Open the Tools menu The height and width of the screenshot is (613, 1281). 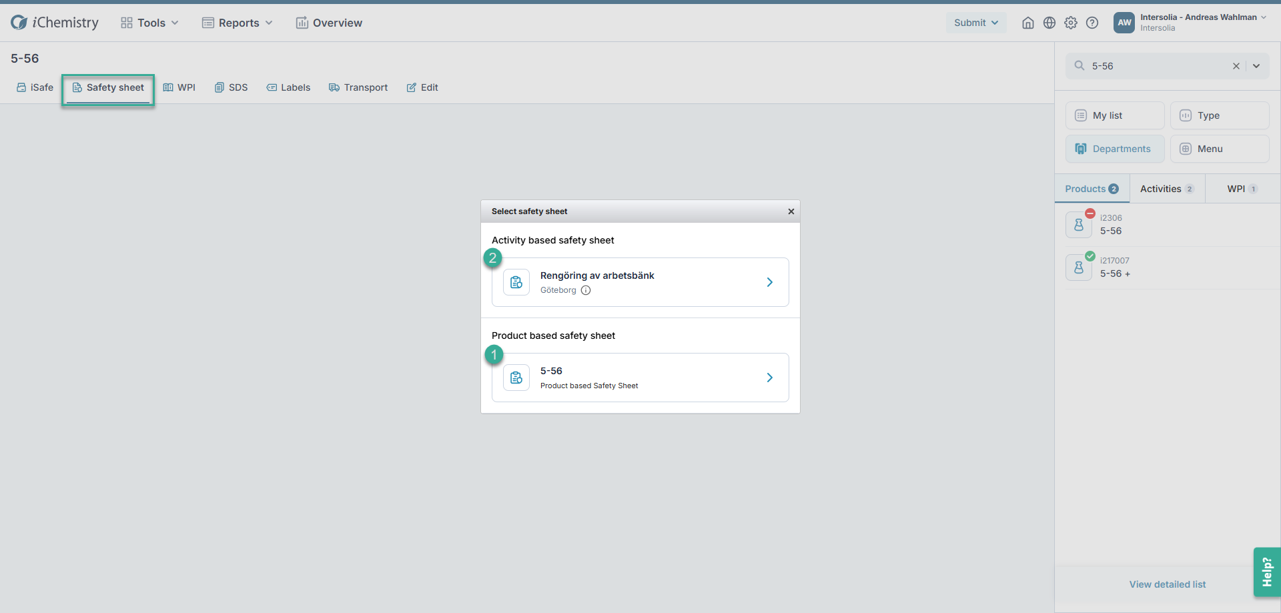pos(149,23)
